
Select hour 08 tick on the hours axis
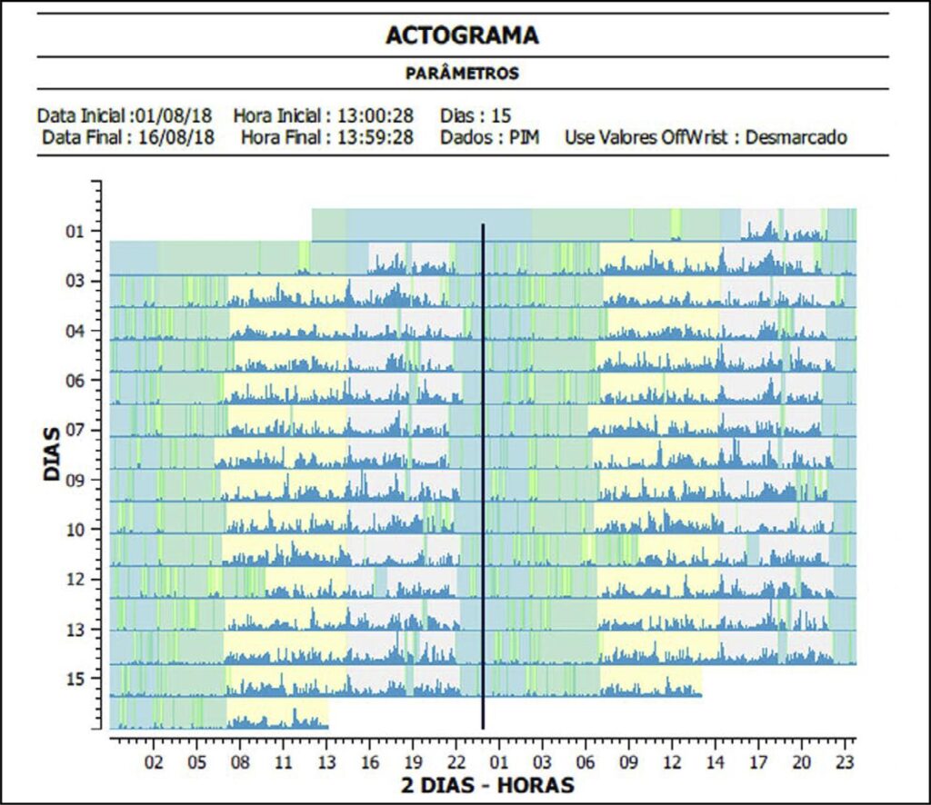pos(240,760)
